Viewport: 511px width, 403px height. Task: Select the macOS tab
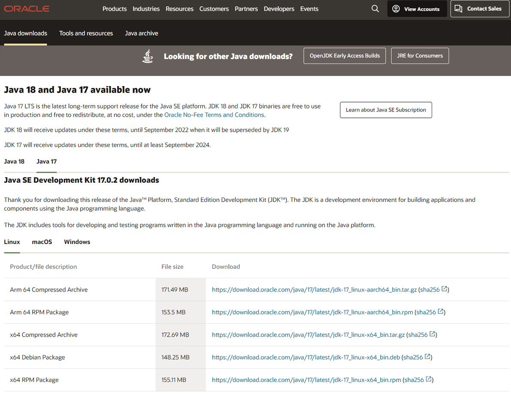point(42,242)
